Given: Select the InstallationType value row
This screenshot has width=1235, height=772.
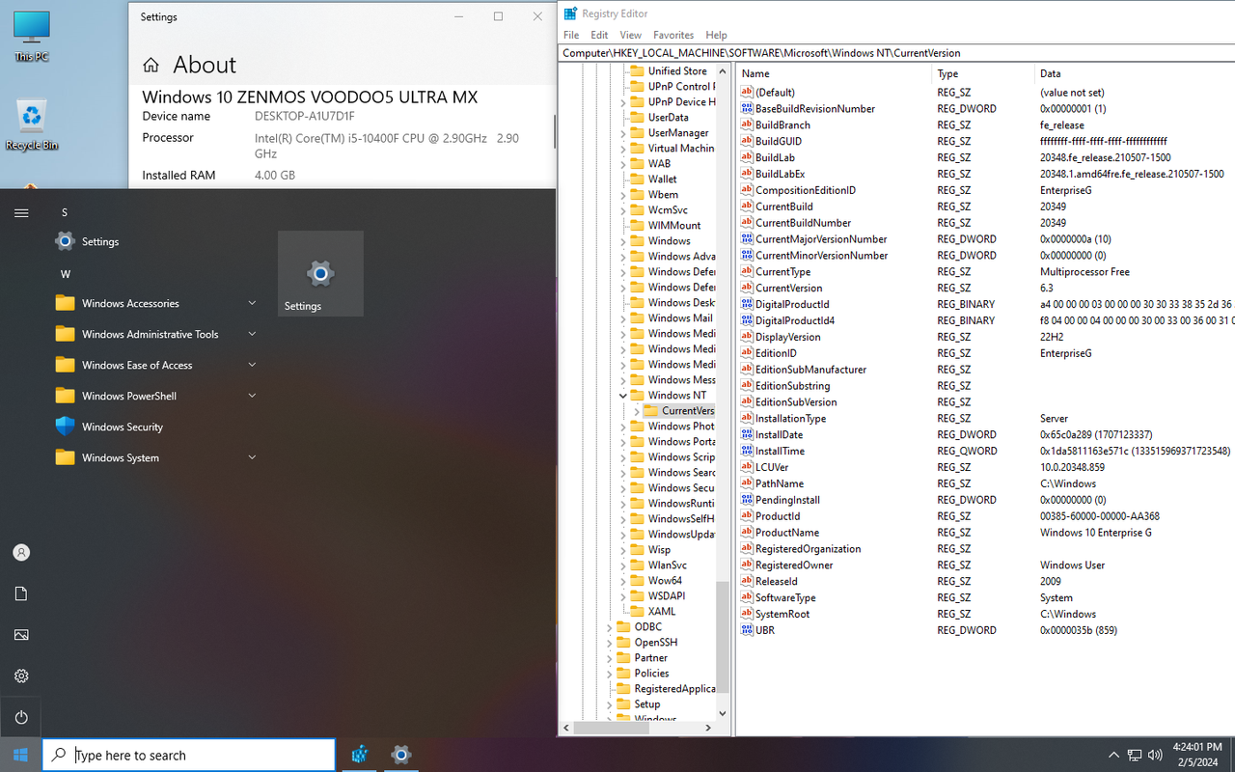Looking at the screenshot, I should click(x=985, y=419).
